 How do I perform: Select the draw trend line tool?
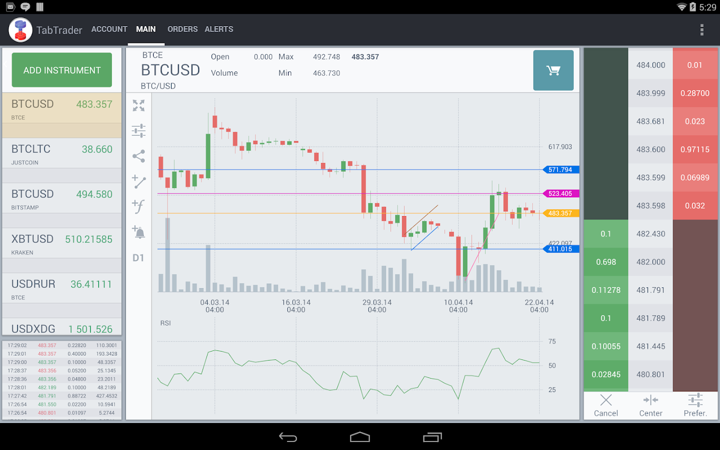tap(138, 181)
